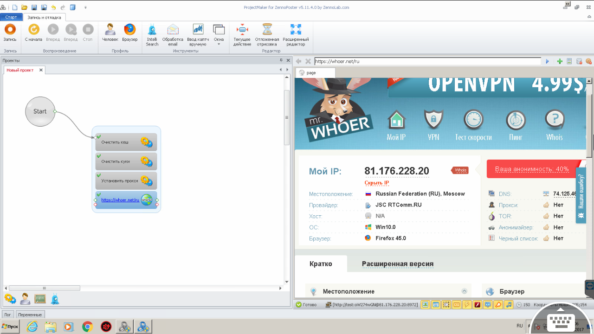
Task: Open a project using the folder icon
Action: coord(24,7)
